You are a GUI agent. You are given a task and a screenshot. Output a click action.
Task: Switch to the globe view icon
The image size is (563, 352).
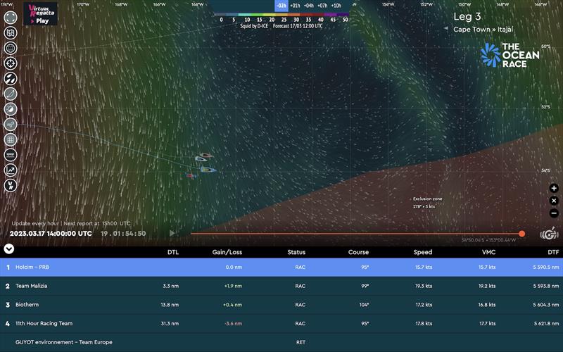click(x=11, y=48)
